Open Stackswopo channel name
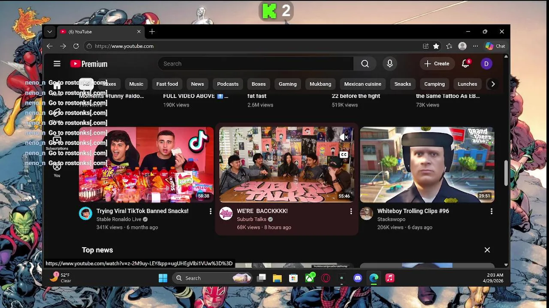This screenshot has height=308, width=549. [391, 219]
